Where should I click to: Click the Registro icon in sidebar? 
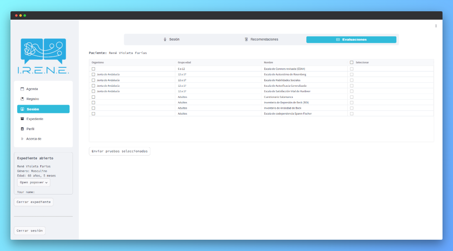[22, 99]
